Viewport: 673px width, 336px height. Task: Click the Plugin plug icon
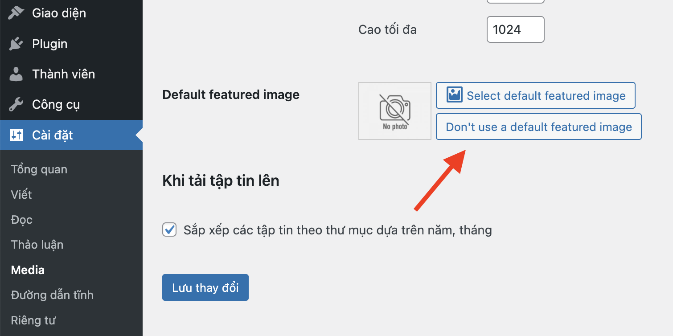(16, 44)
